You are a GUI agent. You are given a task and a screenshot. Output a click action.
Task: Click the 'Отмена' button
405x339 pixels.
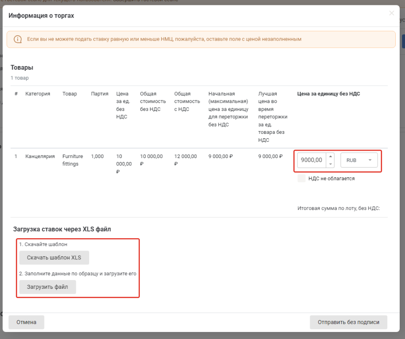[26, 322]
